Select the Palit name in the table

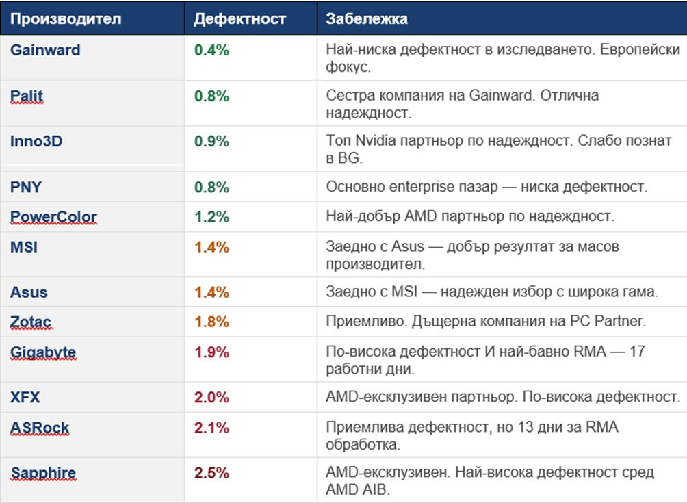coord(26,96)
